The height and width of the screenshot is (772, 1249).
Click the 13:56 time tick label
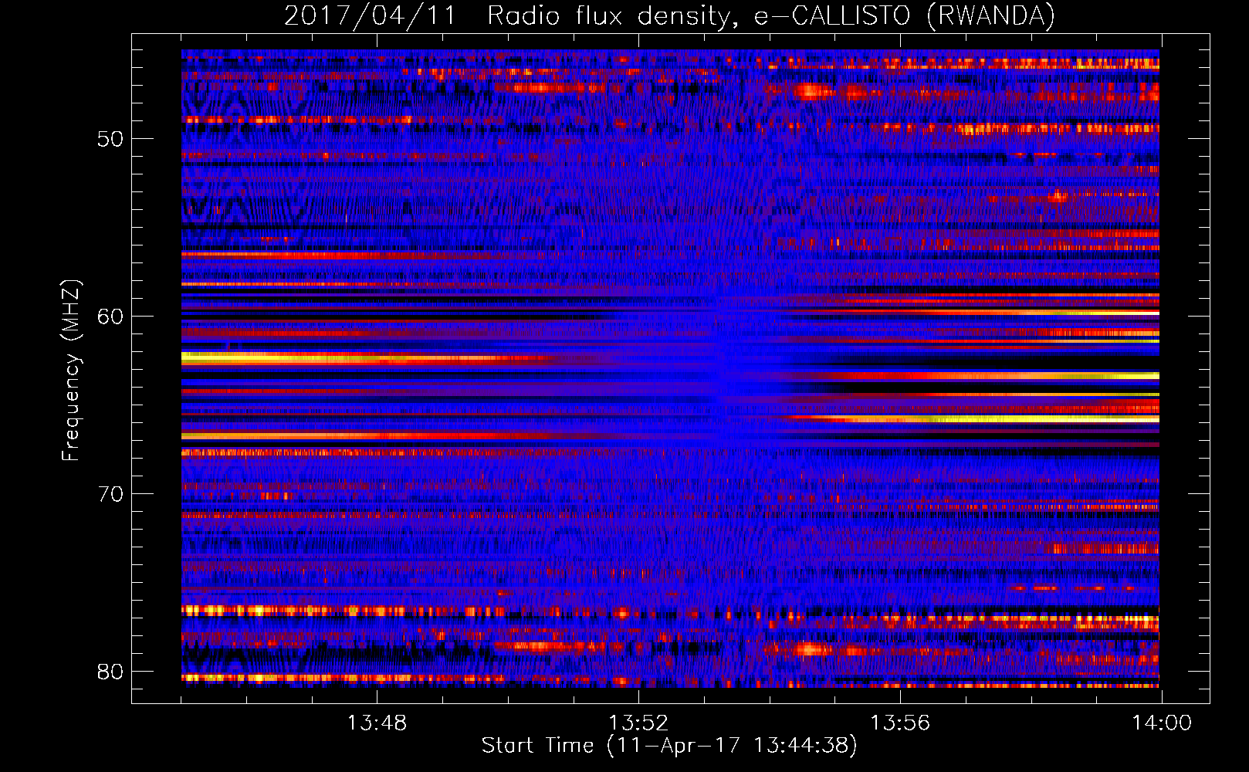pyautogui.click(x=900, y=723)
